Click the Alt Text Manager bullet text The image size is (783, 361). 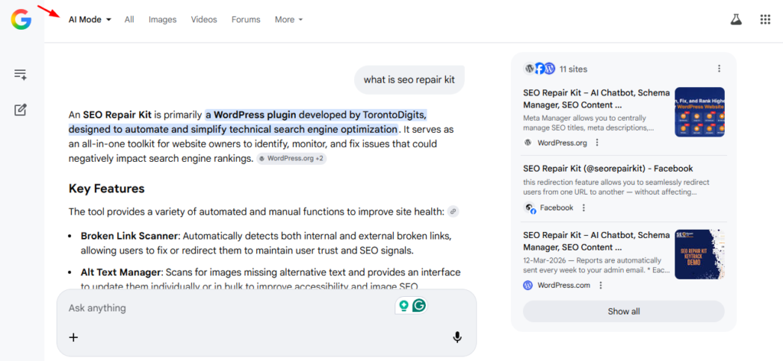(270, 279)
